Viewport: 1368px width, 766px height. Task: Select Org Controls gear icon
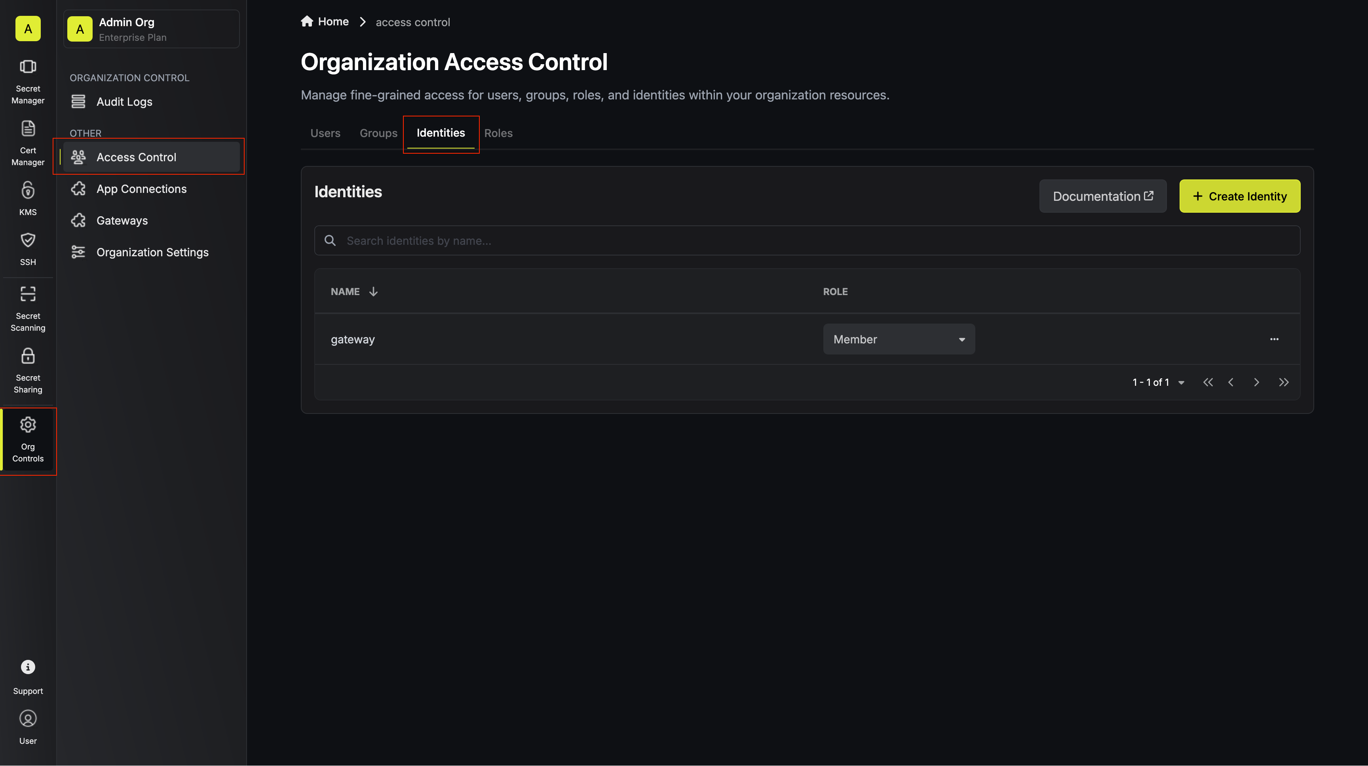(x=28, y=425)
